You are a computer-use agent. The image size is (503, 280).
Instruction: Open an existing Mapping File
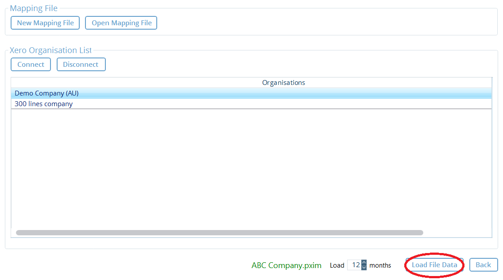click(121, 23)
